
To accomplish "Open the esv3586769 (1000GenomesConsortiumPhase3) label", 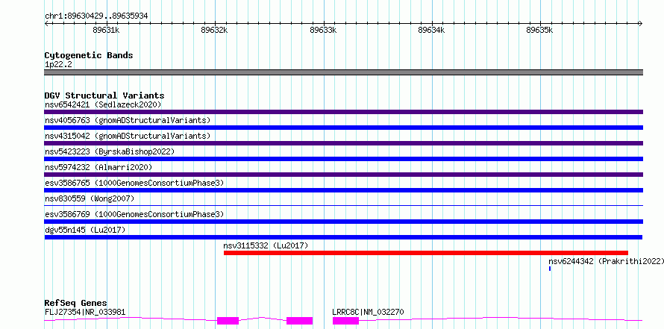I will 134,214.
